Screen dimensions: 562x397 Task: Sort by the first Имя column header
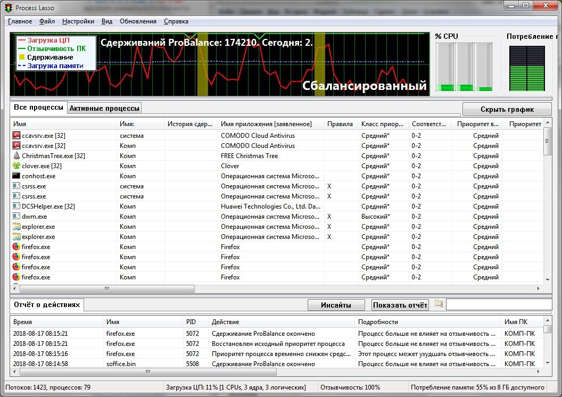[63, 124]
